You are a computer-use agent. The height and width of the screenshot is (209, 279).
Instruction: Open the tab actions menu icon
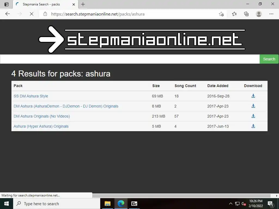(7, 4)
